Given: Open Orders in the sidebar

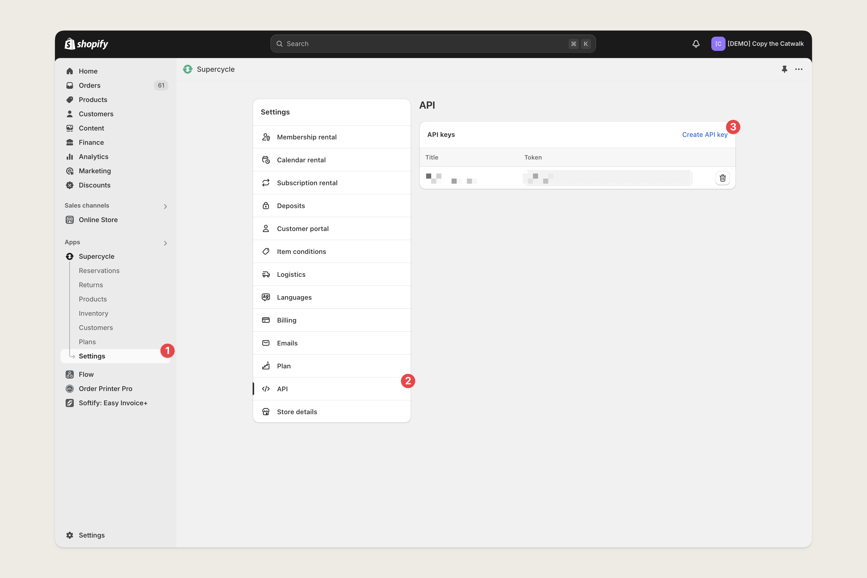Looking at the screenshot, I should click(90, 85).
